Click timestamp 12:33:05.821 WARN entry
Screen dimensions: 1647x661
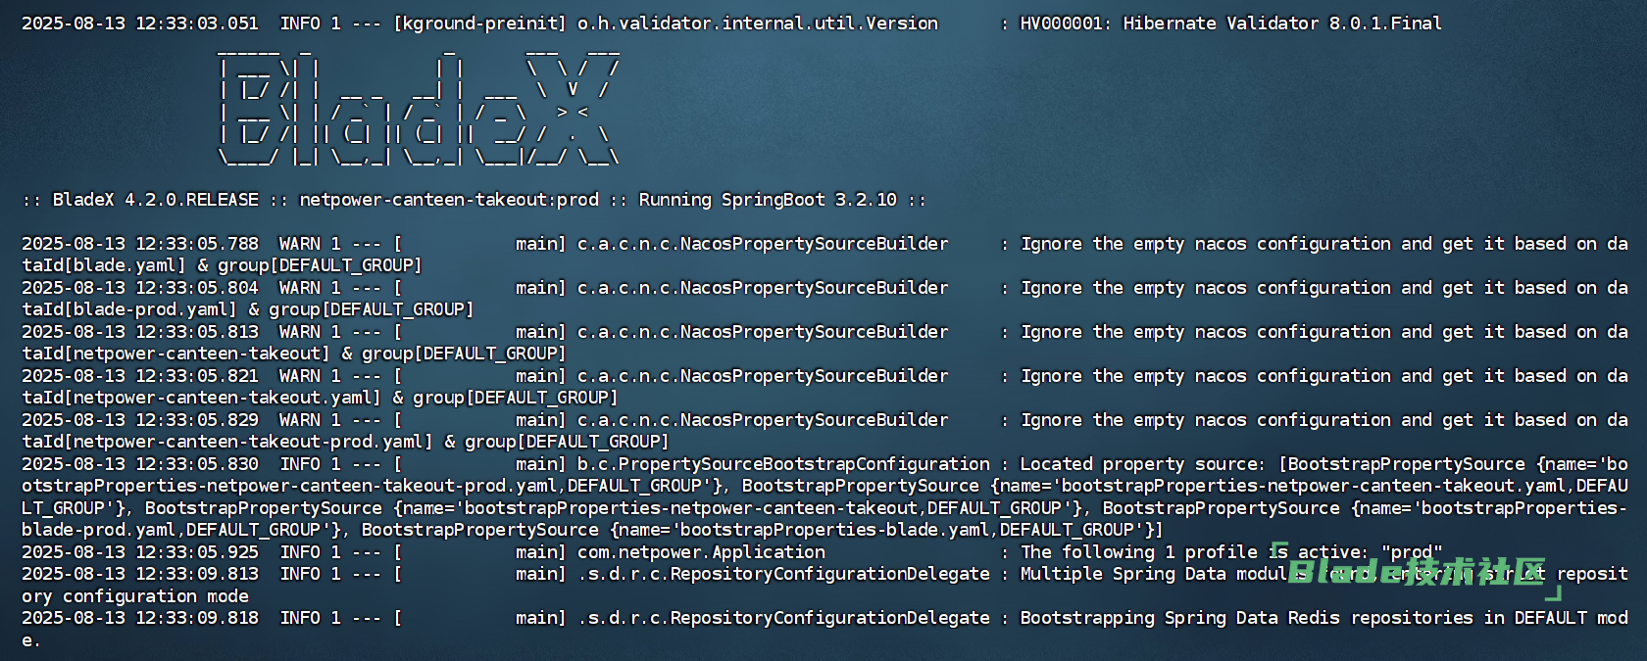click(140, 376)
